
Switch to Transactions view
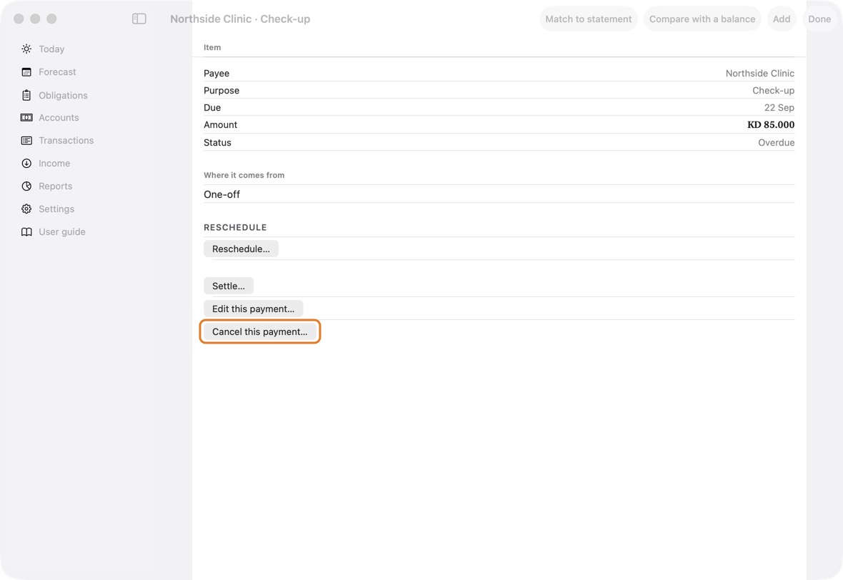coord(66,140)
